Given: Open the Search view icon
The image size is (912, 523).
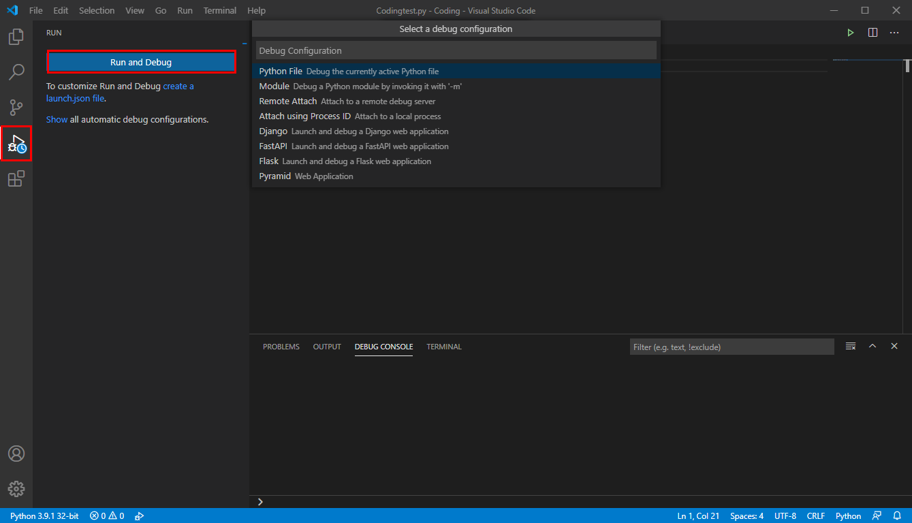Looking at the screenshot, I should [x=16, y=72].
